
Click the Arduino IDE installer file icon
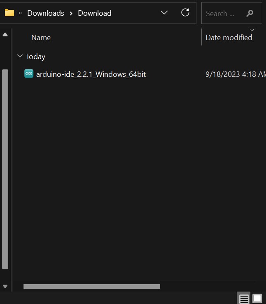point(29,74)
